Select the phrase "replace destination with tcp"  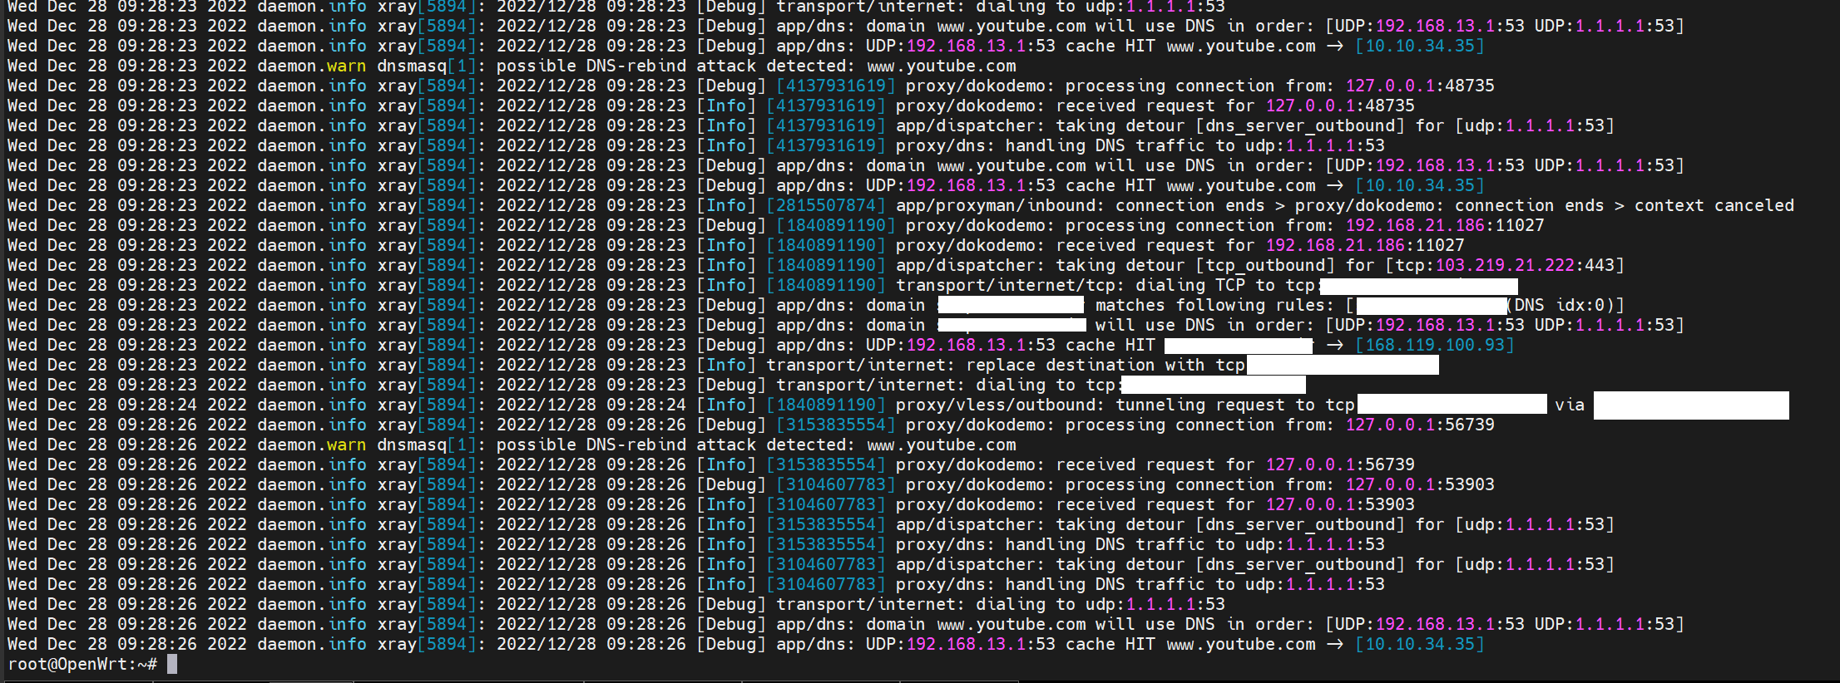click(x=1105, y=365)
